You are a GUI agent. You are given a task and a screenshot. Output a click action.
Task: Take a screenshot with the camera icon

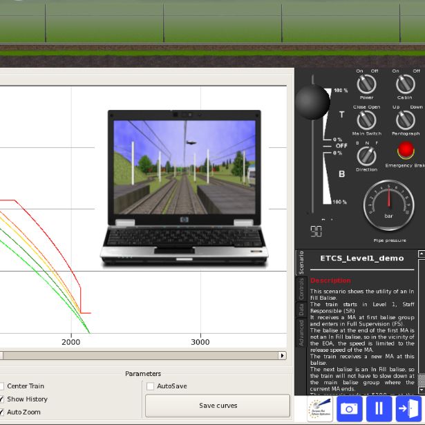350,408
